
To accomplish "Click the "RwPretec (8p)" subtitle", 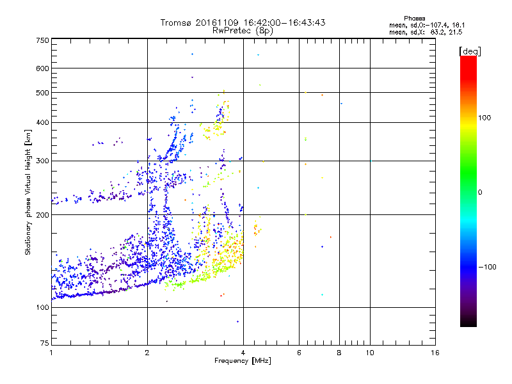I will point(243,31).
